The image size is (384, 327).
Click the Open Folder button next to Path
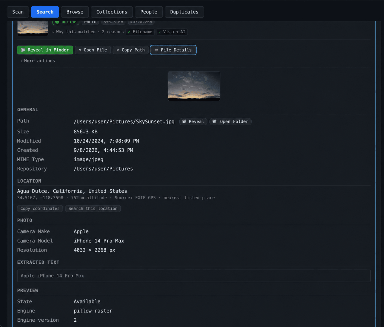pos(230,122)
